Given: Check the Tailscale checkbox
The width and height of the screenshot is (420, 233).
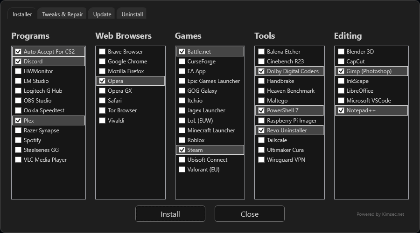Looking at the screenshot, I should pyautogui.click(x=261, y=140).
